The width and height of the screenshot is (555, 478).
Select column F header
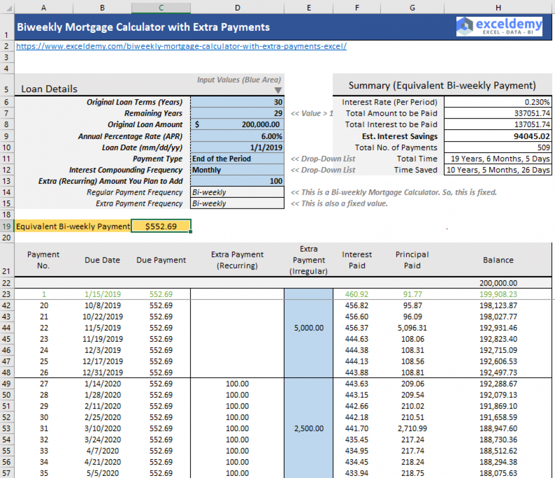pos(357,8)
